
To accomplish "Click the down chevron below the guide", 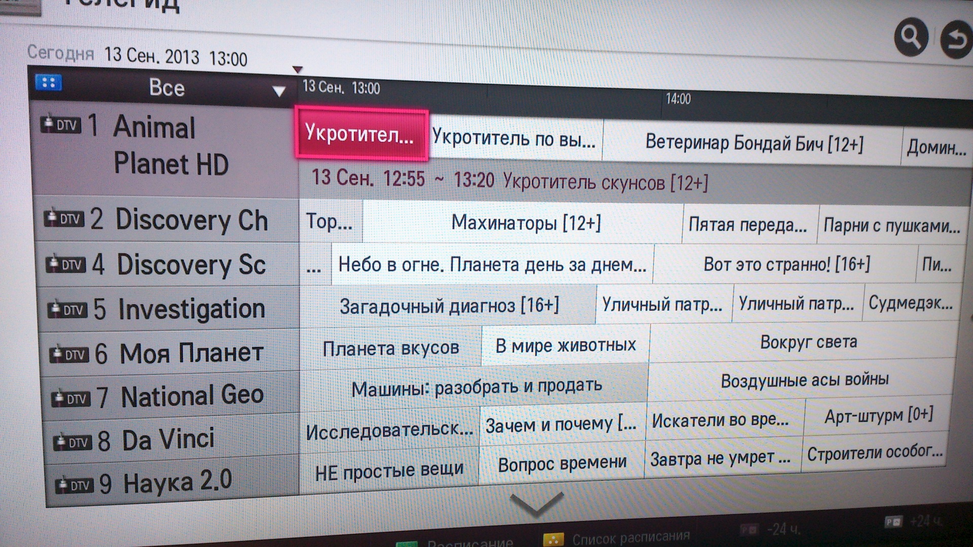I will tap(536, 504).
